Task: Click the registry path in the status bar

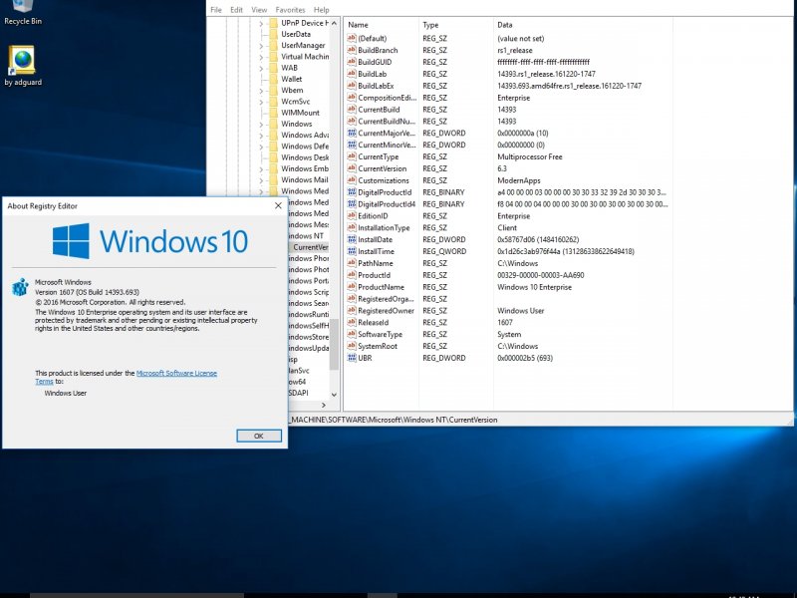Action: [x=393, y=420]
